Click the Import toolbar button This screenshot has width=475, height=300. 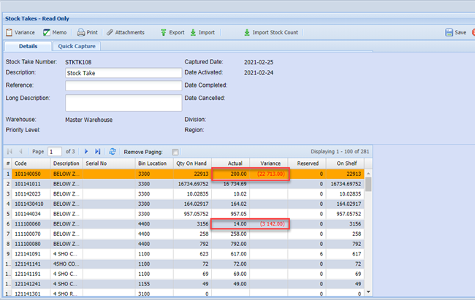point(202,33)
